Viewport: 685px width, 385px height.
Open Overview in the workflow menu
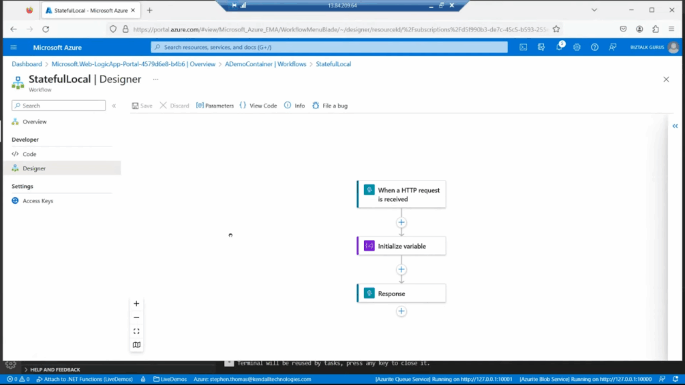pos(35,122)
